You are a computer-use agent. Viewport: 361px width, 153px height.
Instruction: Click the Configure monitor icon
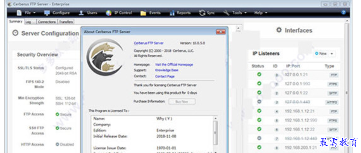tap(47, 13)
